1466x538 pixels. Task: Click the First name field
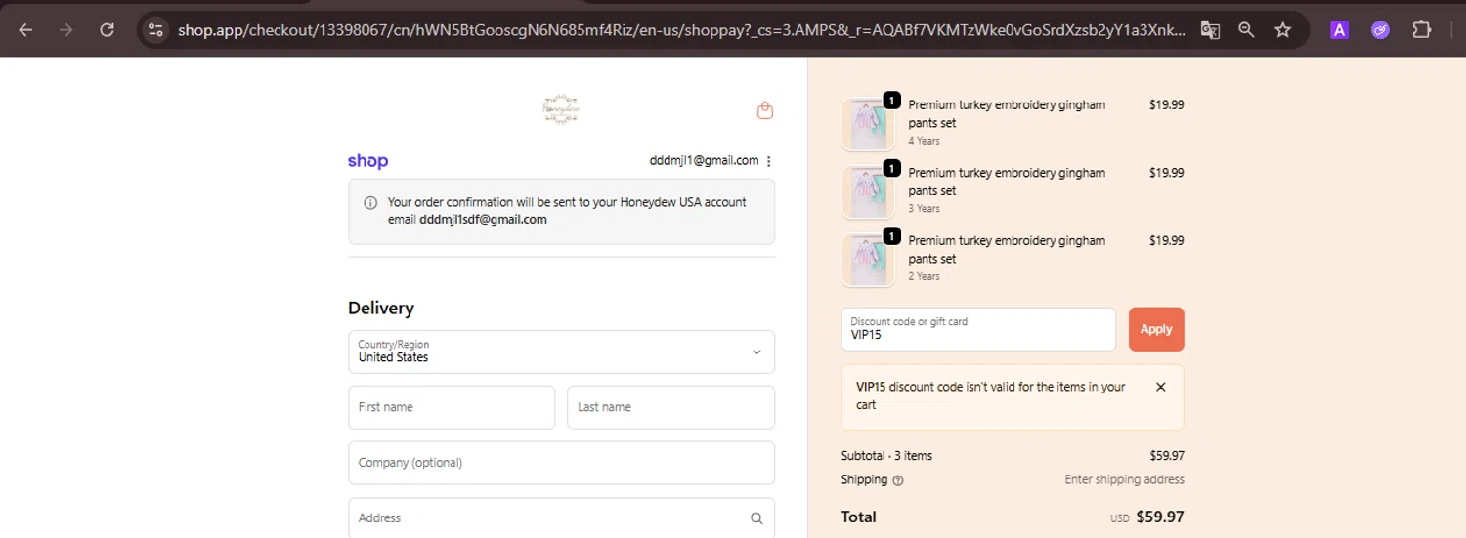[x=452, y=407]
